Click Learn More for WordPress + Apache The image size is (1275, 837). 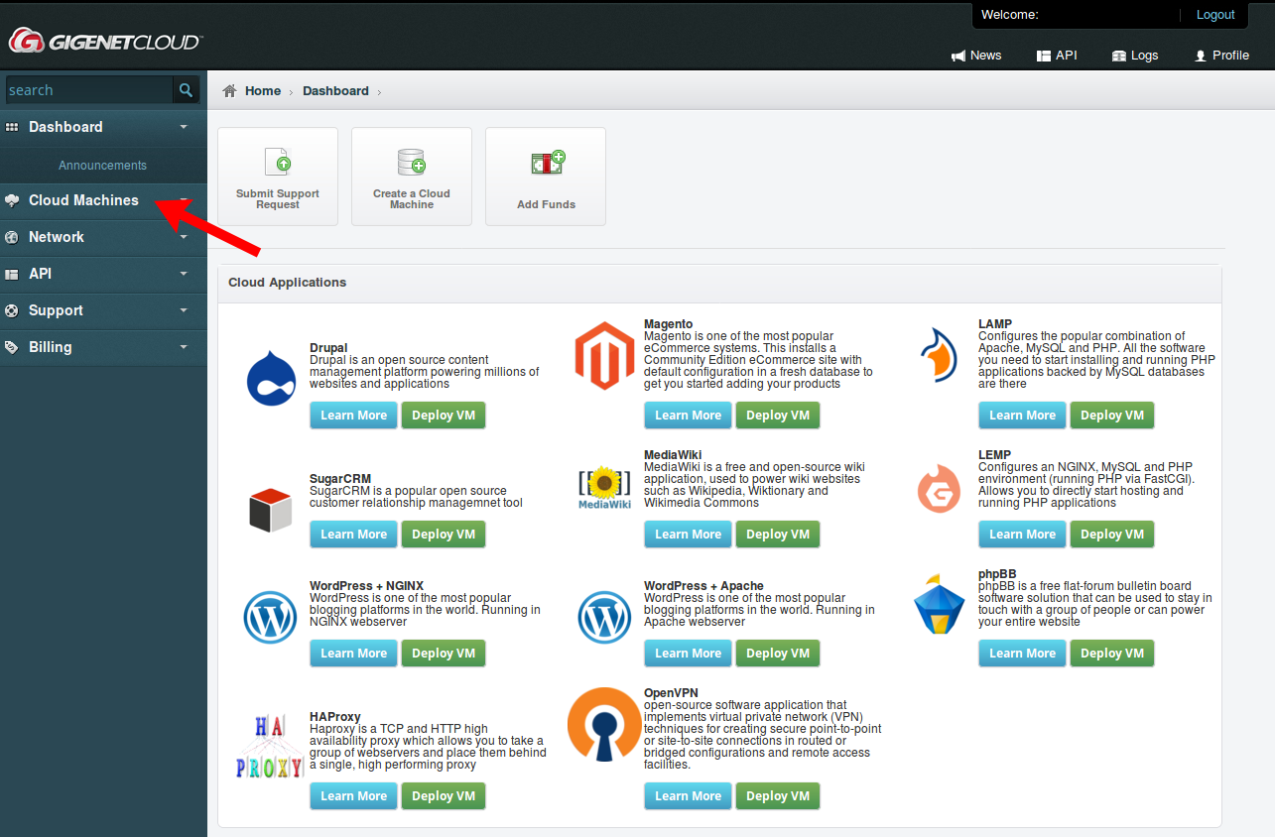coord(688,654)
